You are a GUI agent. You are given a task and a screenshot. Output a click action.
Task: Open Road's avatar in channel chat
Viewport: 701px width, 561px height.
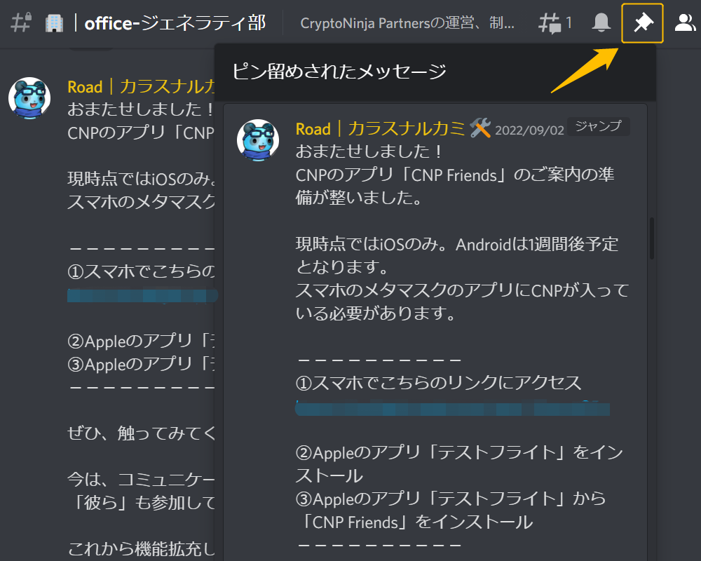[x=29, y=98]
